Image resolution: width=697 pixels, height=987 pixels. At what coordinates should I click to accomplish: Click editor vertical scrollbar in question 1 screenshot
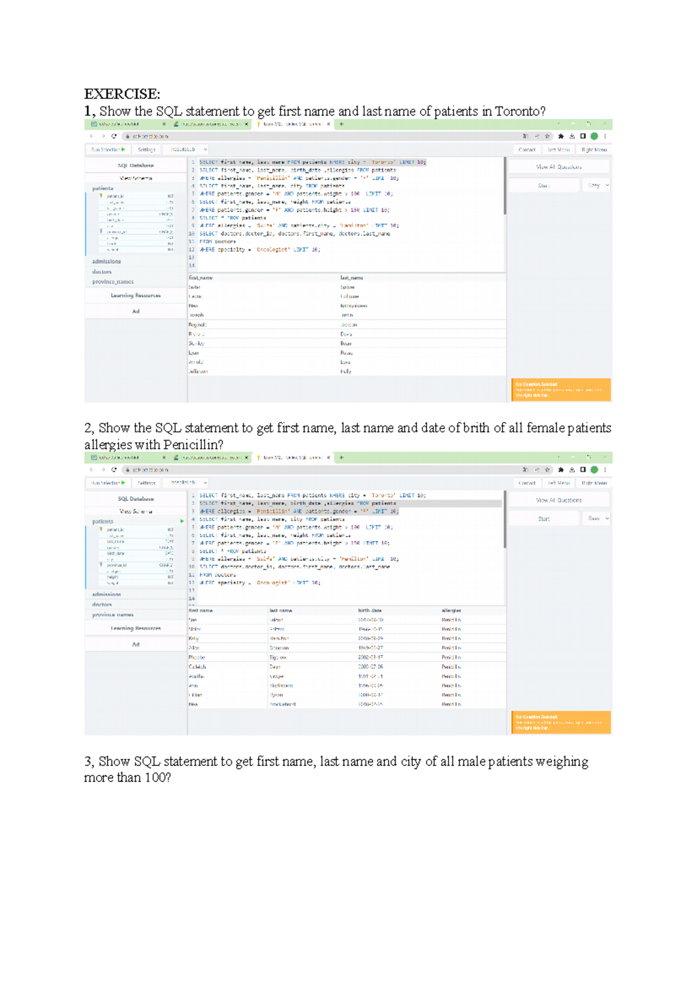click(x=505, y=185)
